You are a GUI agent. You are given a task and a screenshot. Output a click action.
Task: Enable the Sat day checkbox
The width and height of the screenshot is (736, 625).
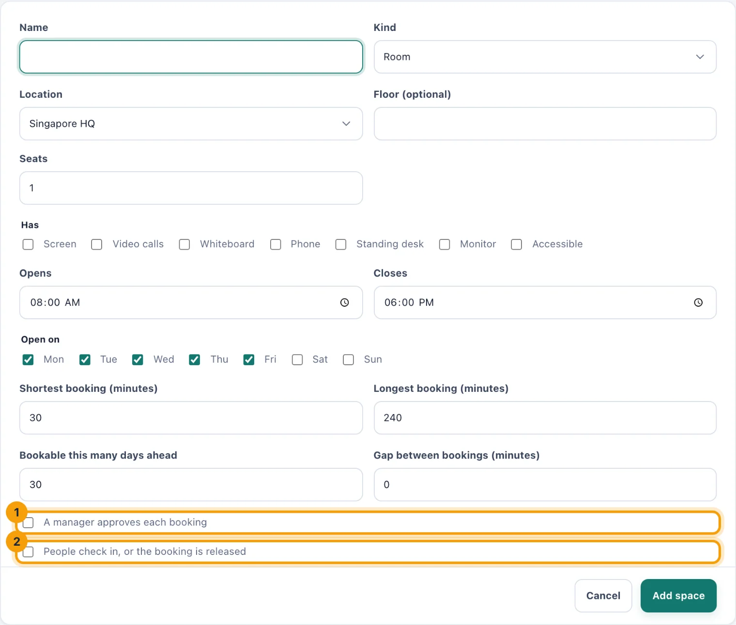point(297,359)
